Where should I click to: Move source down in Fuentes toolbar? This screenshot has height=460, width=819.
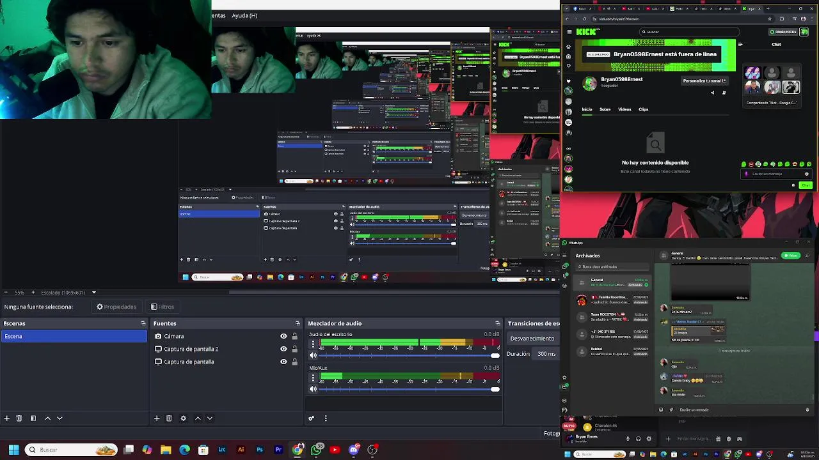pyautogui.click(x=209, y=418)
